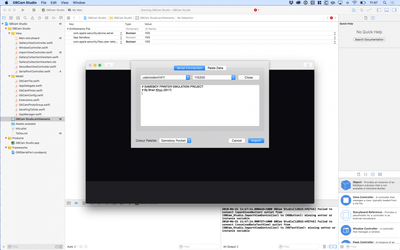Image resolution: width=400 pixels, height=250 pixels.
Task: Switch to Assistant editor
Action: [x=362, y=10]
